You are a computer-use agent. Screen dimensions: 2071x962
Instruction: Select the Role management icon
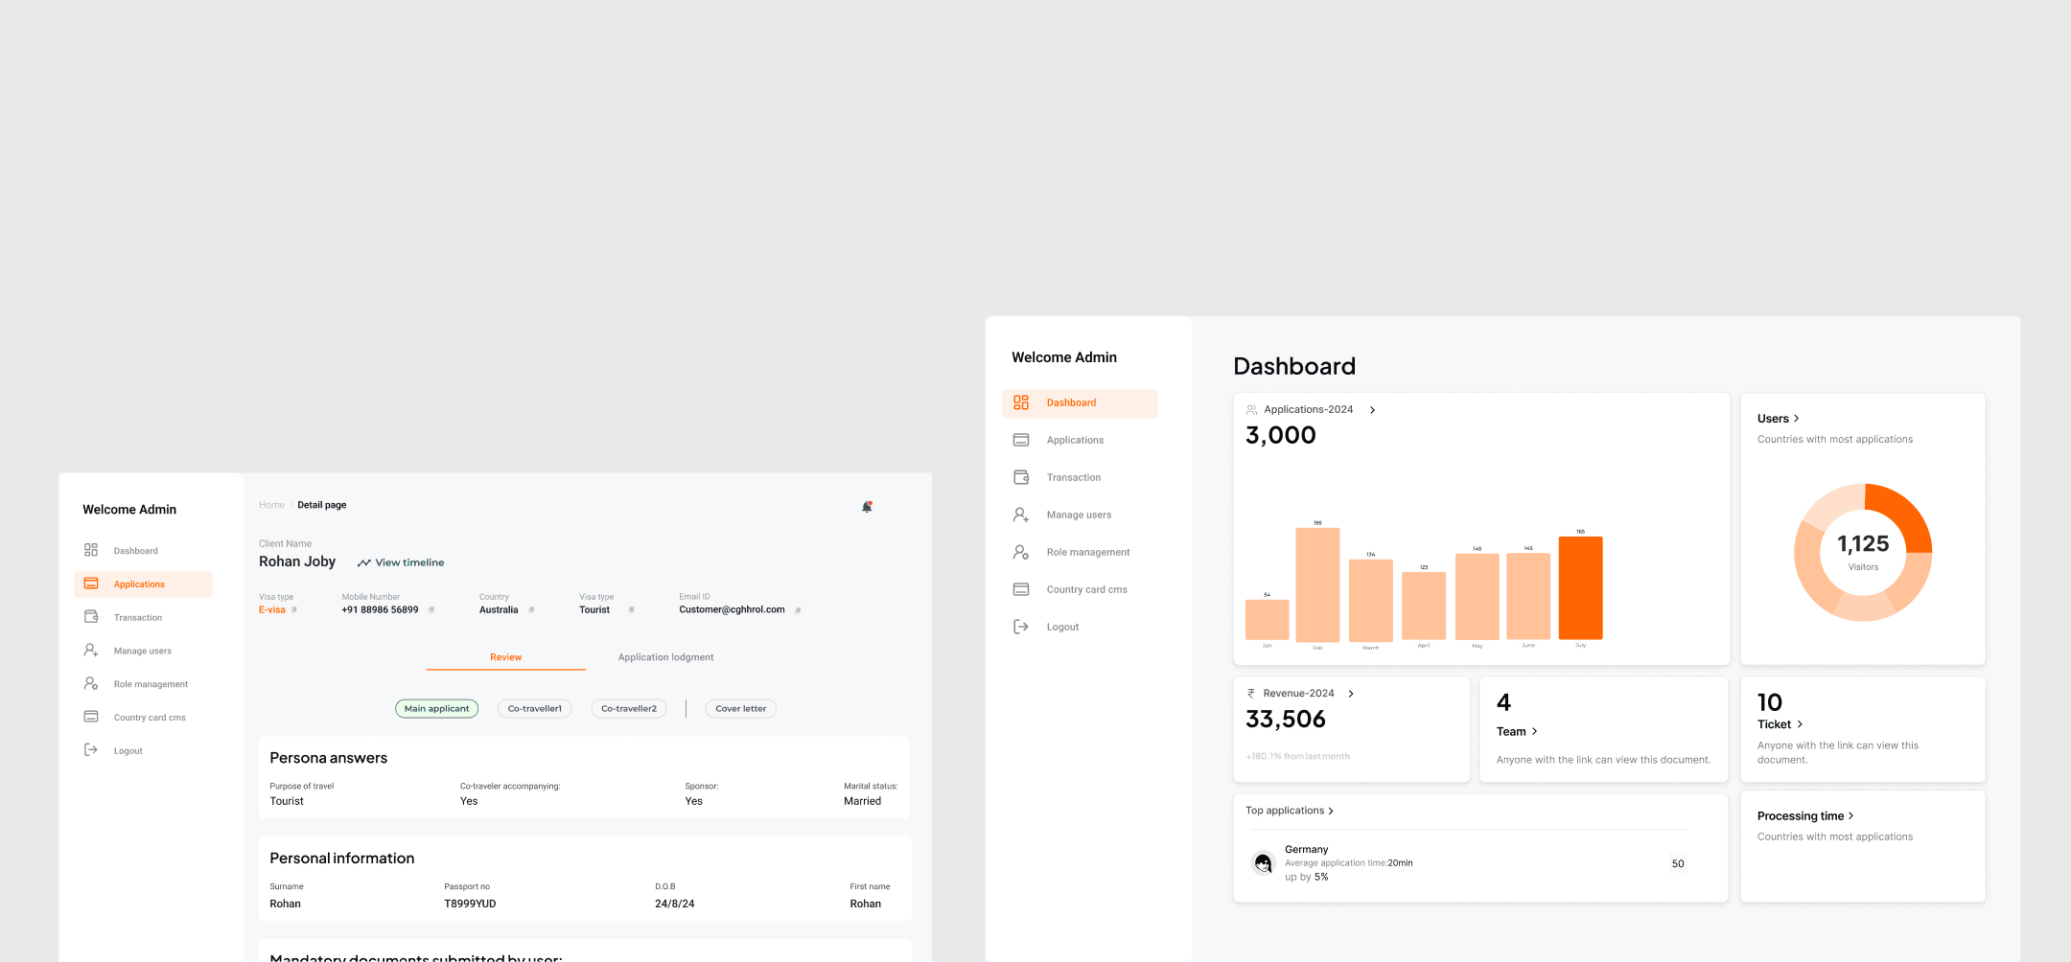click(x=1021, y=552)
